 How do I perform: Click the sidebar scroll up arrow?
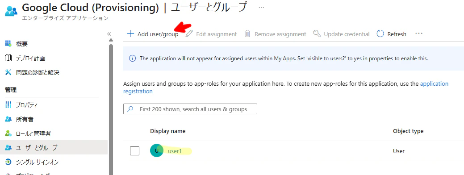click(x=111, y=40)
